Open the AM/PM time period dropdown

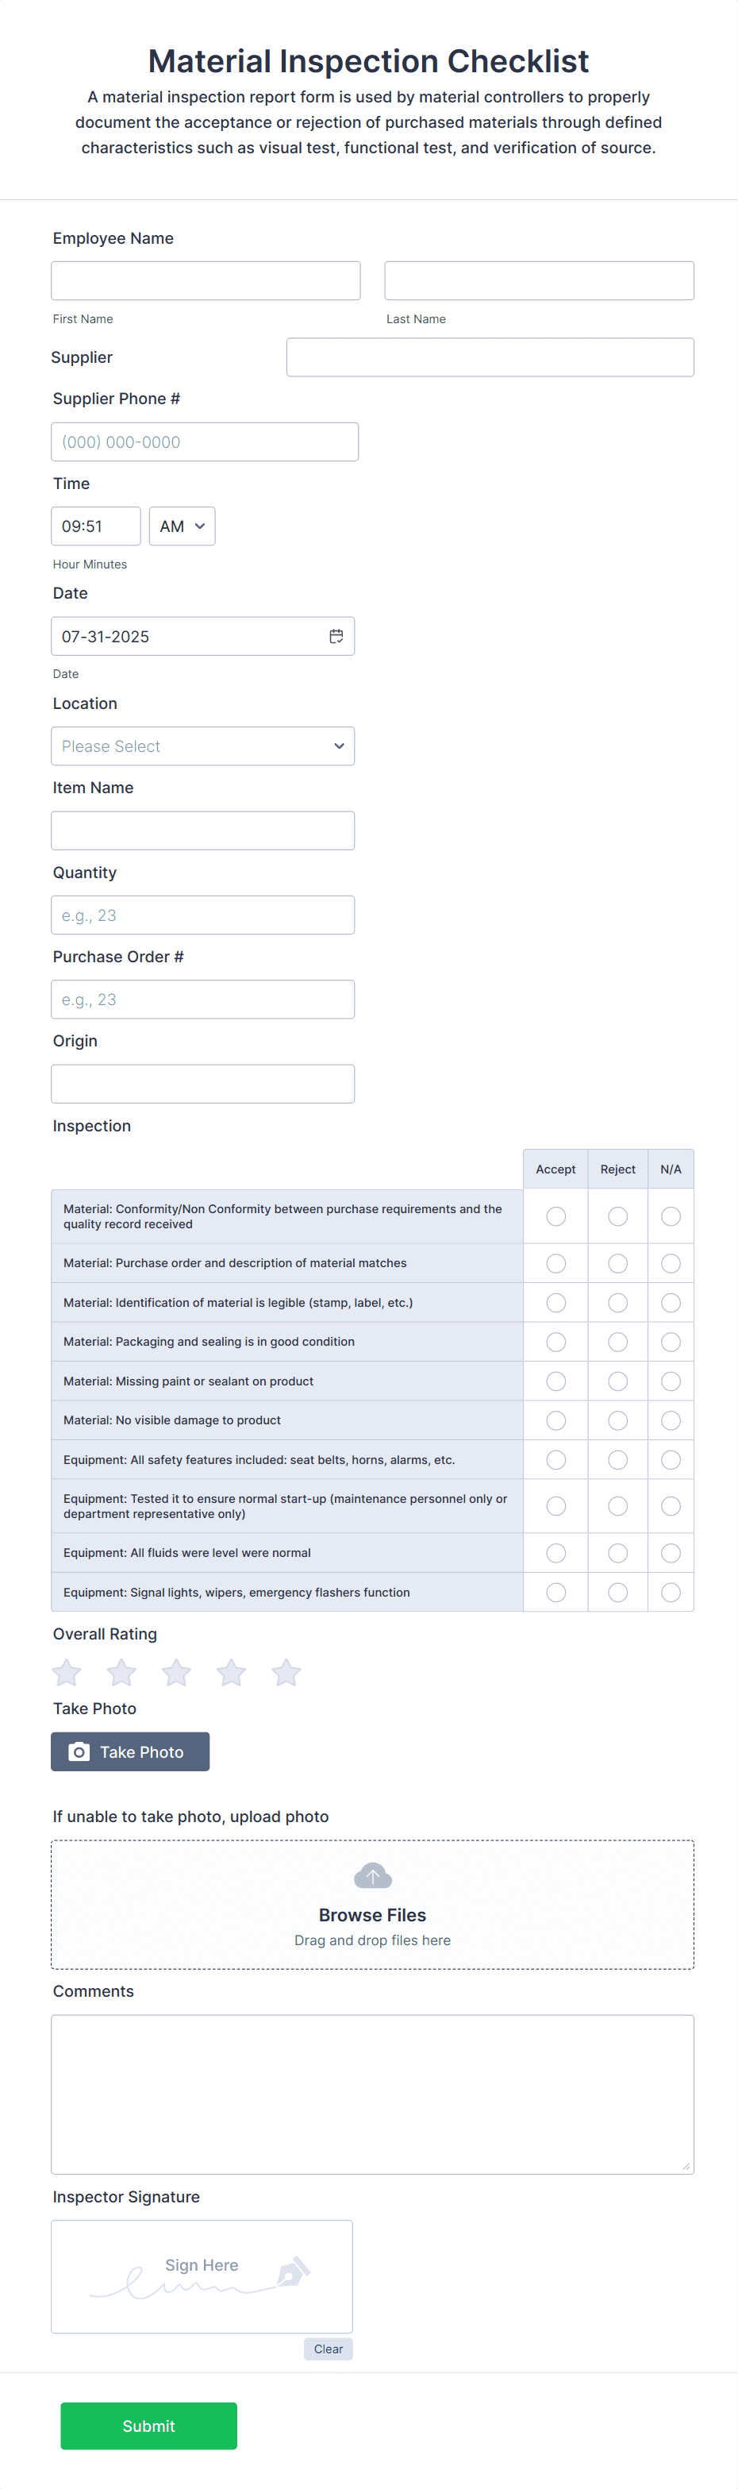pos(182,526)
